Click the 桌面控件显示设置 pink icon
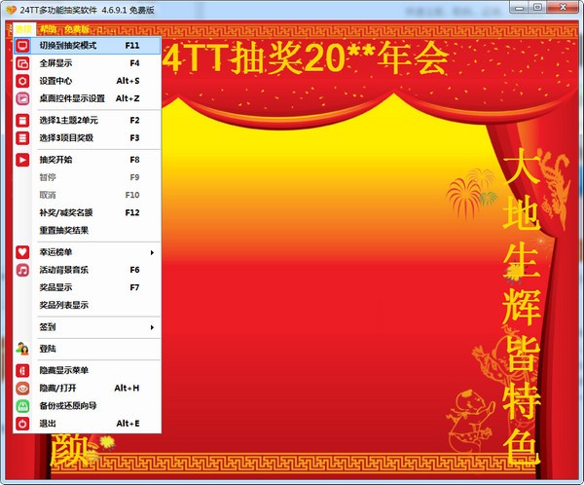Screen dimensions: 584x485 [x=22, y=98]
